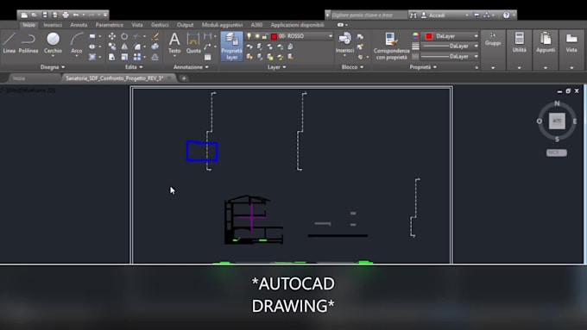Image resolution: width=587 pixels, height=330 pixels.
Task: Click the red DaLayer object color swatch
Action: pos(429,36)
